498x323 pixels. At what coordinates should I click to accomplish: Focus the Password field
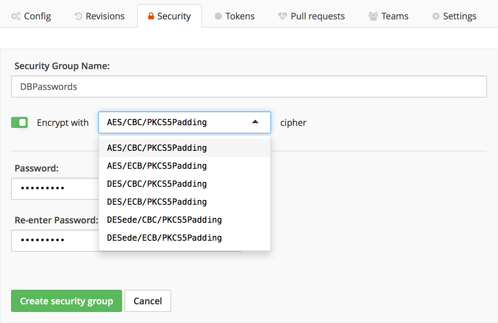[x=55, y=188]
